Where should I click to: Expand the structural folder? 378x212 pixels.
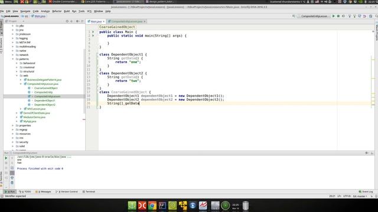click(x=17, y=71)
